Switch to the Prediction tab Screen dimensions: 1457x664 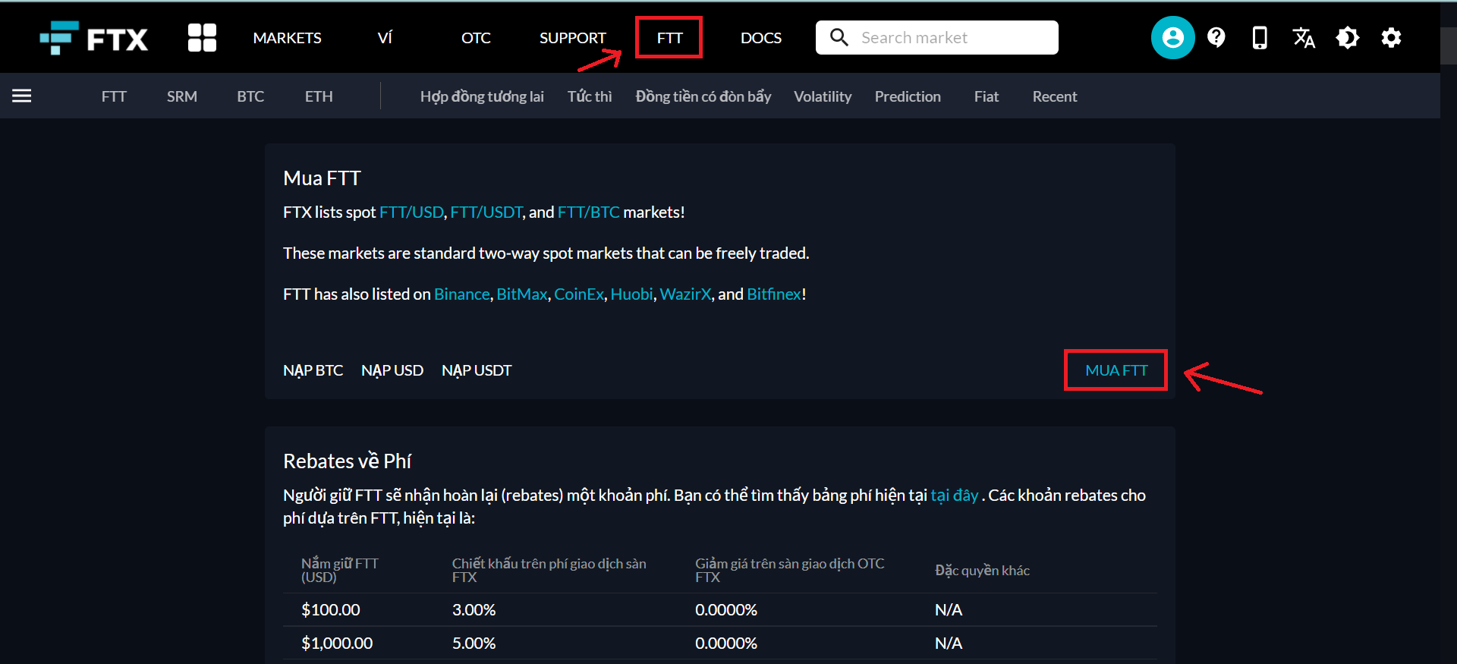(908, 96)
